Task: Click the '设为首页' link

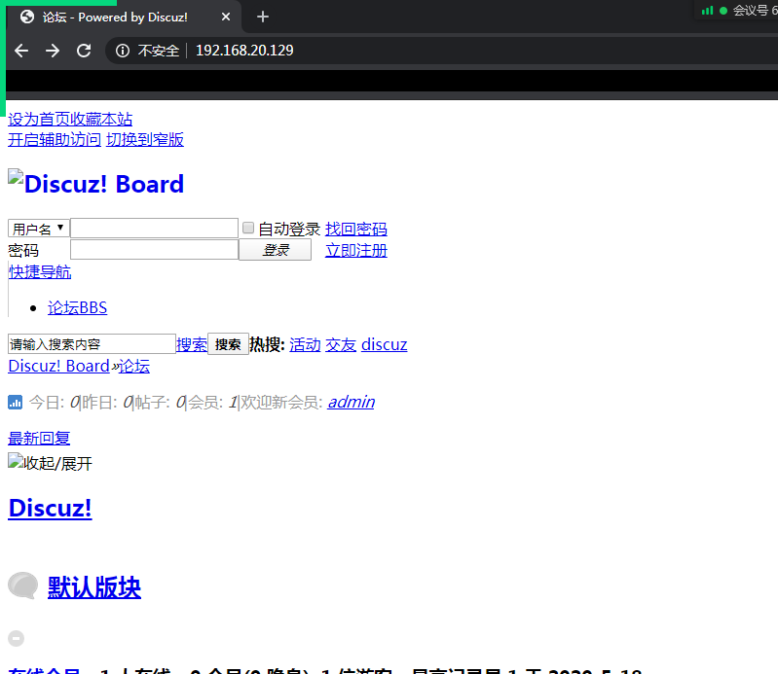Action: (x=39, y=119)
